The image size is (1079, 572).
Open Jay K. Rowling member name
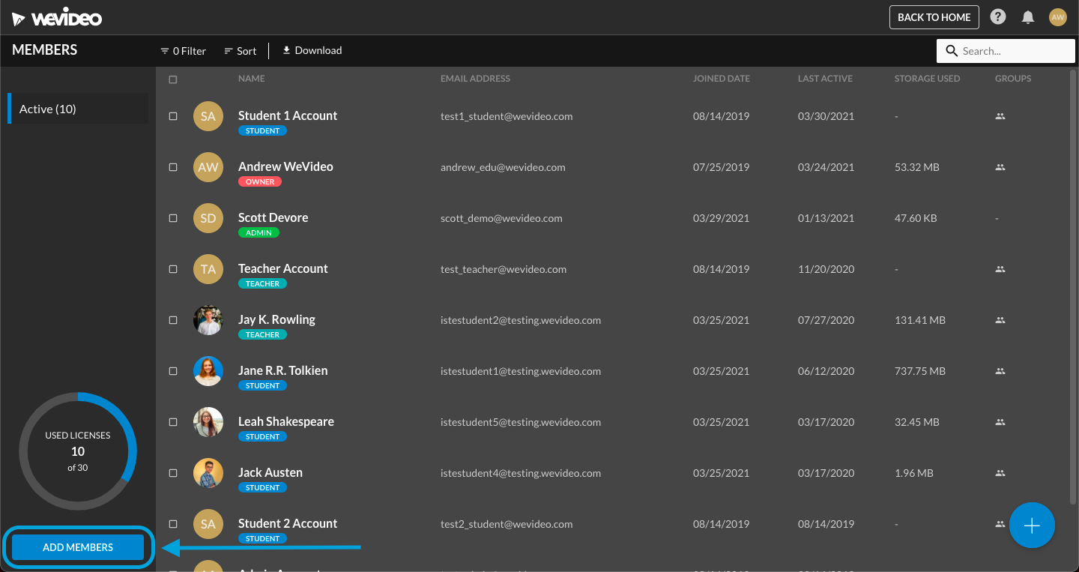click(276, 319)
